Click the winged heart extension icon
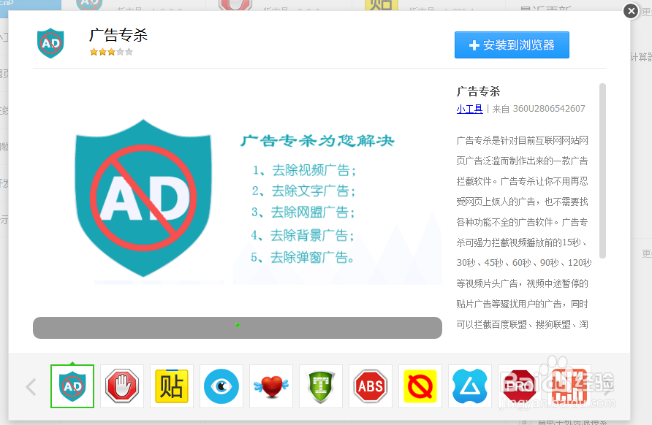This screenshot has height=425, width=652. 270,386
